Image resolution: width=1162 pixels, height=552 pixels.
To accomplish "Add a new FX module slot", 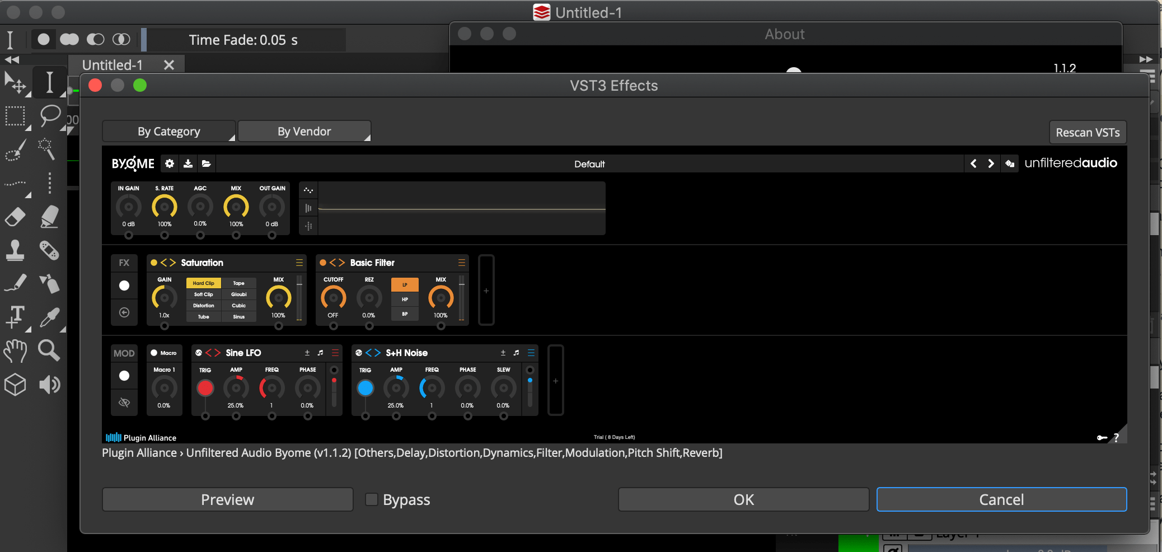I will pos(486,291).
